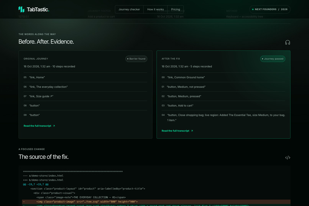Select step 02 "button, Medium, pressed"
This screenshot has height=206, width=309.
coord(223,96)
